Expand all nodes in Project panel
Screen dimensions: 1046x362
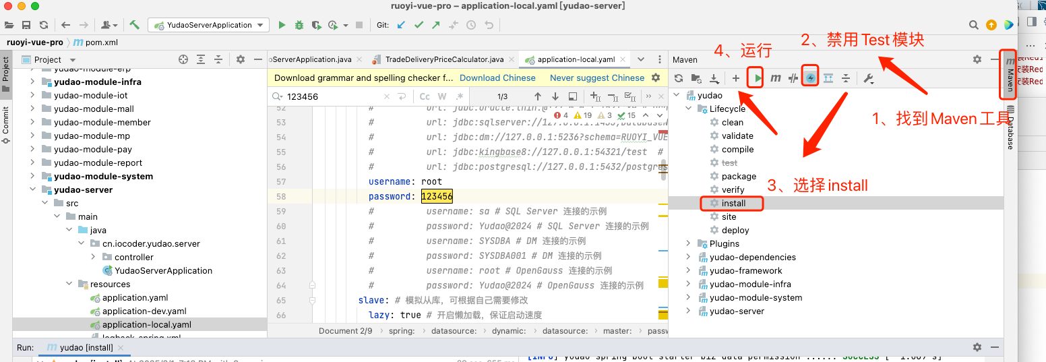pos(202,59)
